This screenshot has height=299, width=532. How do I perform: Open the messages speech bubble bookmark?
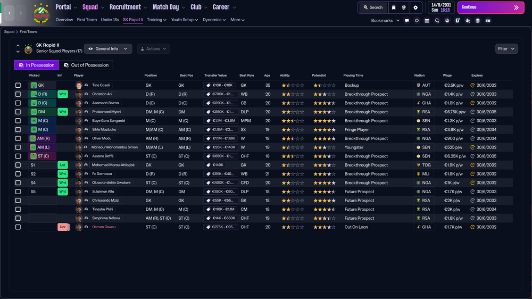[x=407, y=21]
